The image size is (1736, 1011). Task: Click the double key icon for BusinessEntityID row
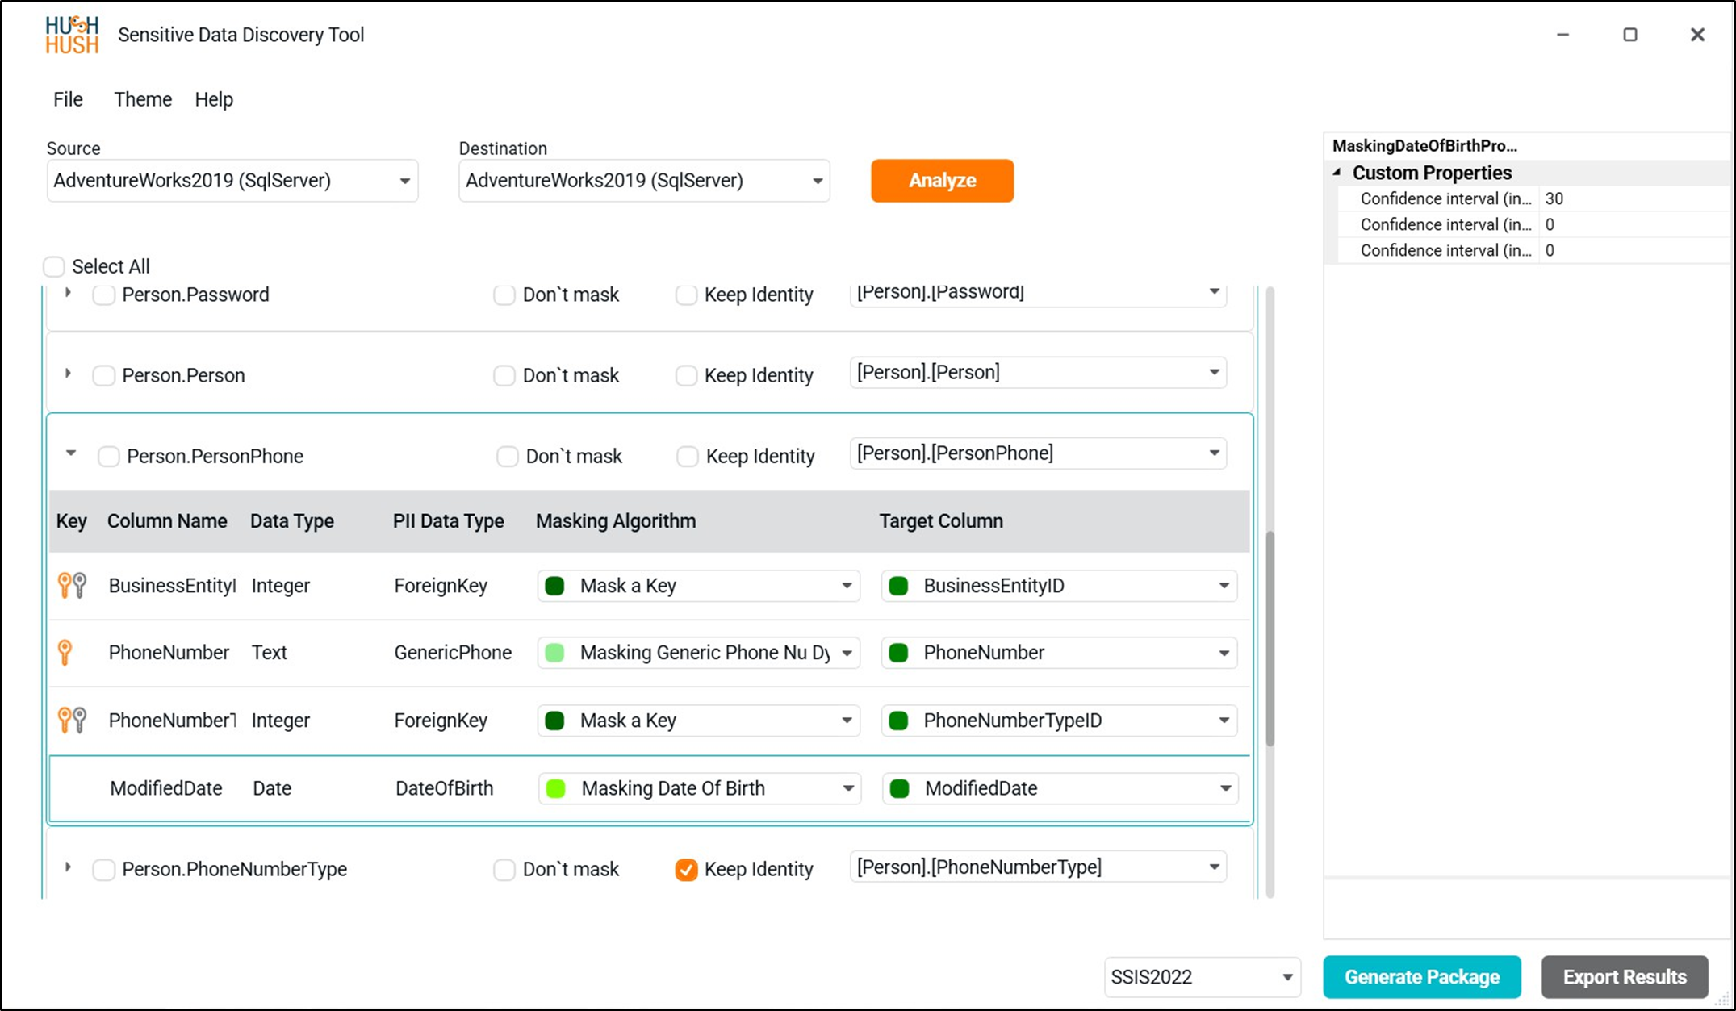(x=72, y=585)
